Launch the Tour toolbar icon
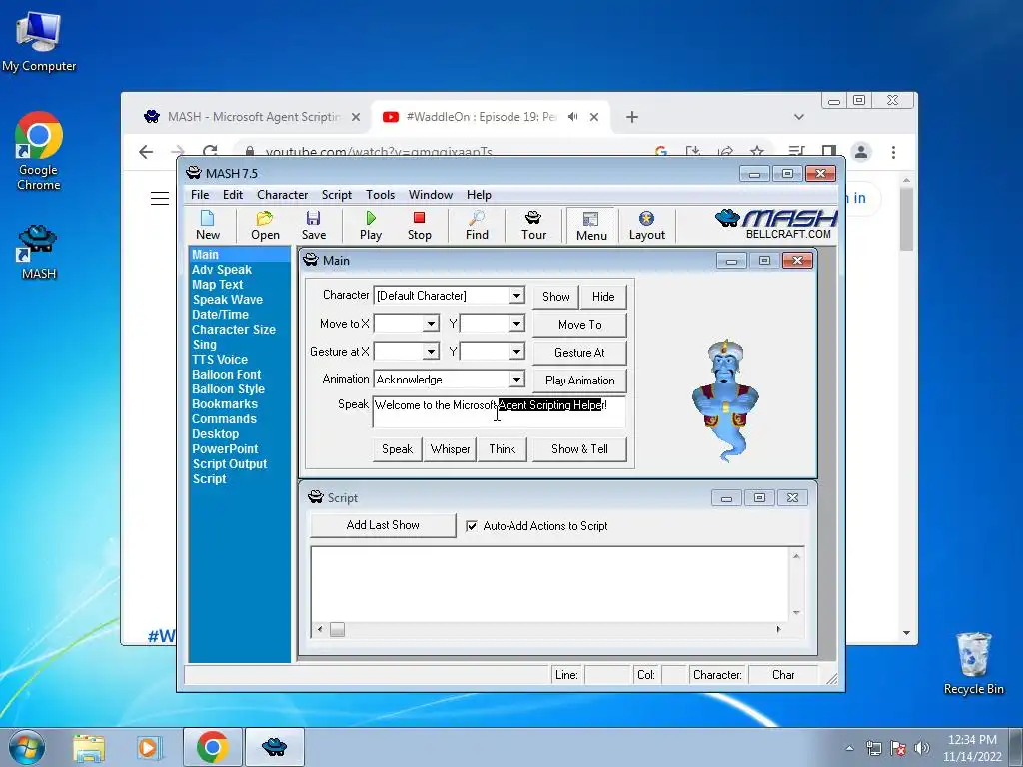This screenshot has width=1023, height=767. (x=533, y=225)
